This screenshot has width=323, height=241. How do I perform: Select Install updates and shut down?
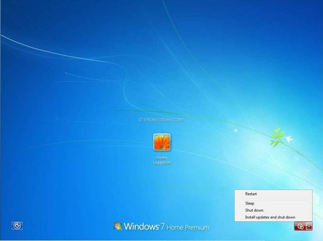[x=270, y=217]
